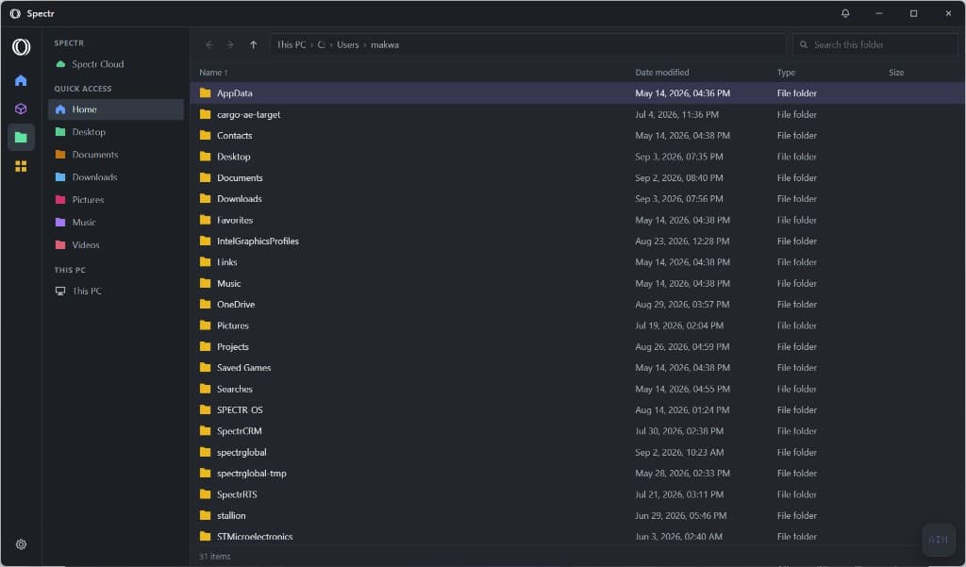Click the This PC breadcrumb segment
Image resolution: width=966 pixels, height=567 pixels.
coord(291,45)
